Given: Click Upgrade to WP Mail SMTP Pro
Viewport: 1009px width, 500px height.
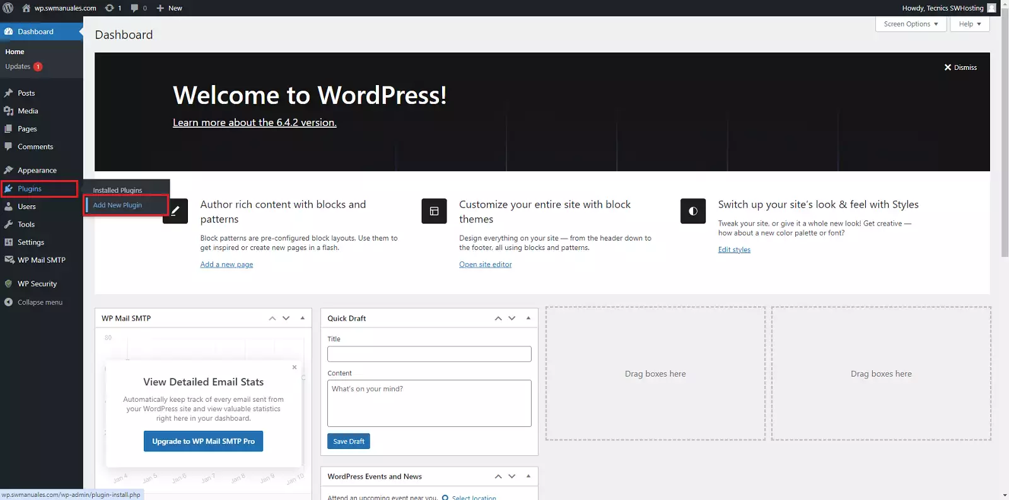Looking at the screenshot, I should (203, 441).
